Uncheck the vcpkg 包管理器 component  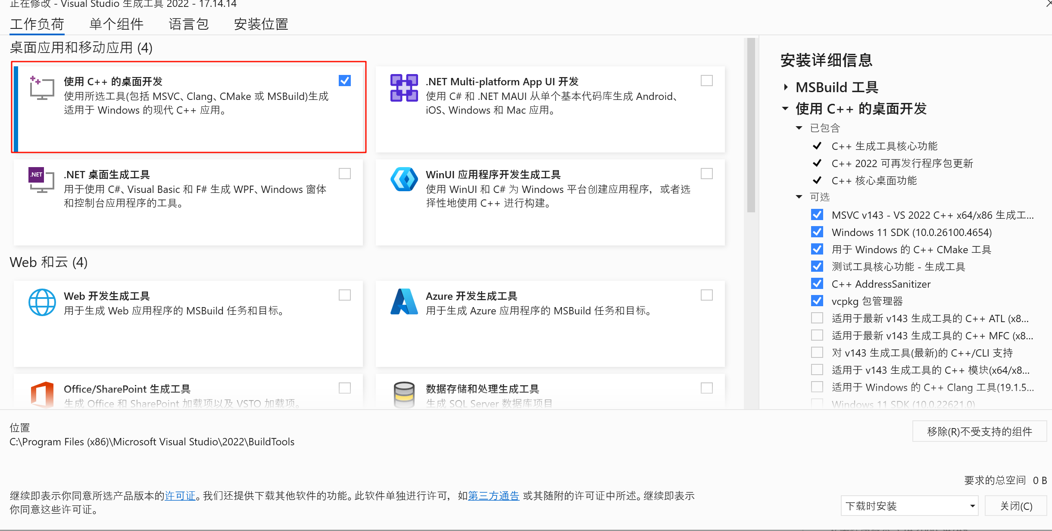(817, 301)
